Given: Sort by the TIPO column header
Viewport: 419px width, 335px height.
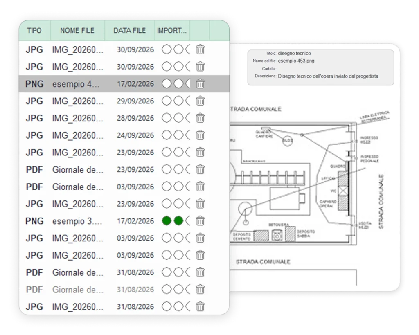Looking at the screenshot, I should pos(34,31).
